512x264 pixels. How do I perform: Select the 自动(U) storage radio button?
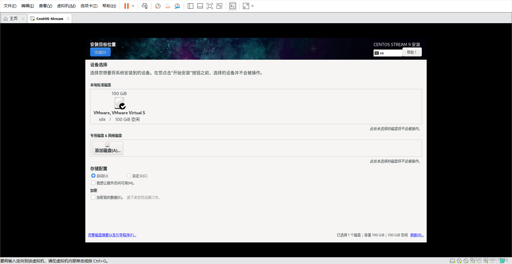pyautogui.click(x=93, y=176)
